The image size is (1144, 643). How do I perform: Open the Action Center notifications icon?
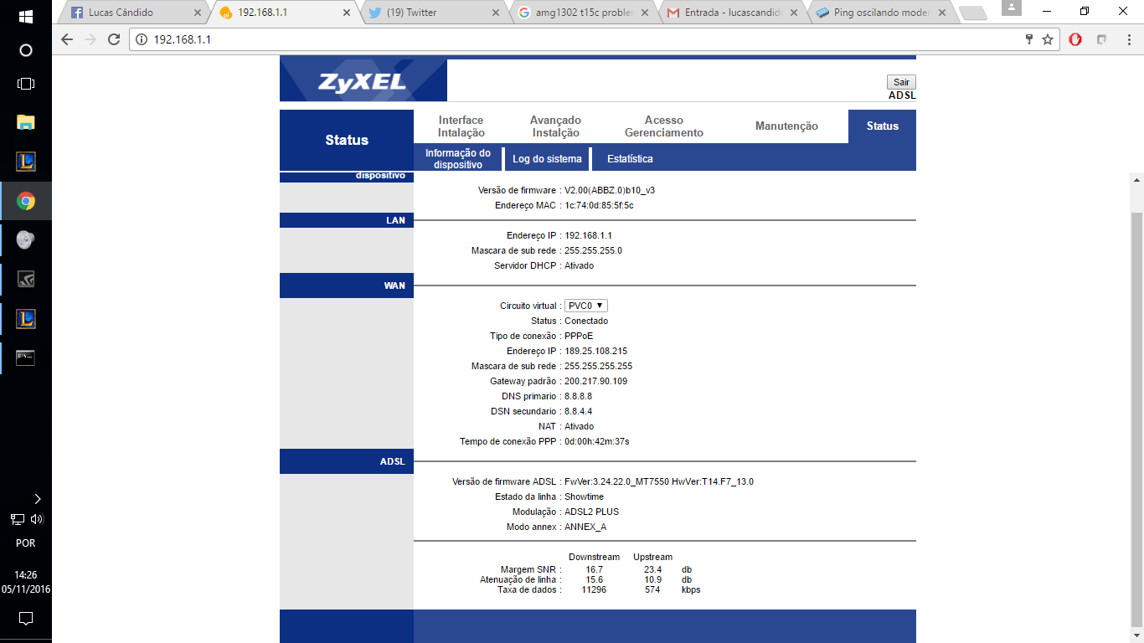(25, 619)
